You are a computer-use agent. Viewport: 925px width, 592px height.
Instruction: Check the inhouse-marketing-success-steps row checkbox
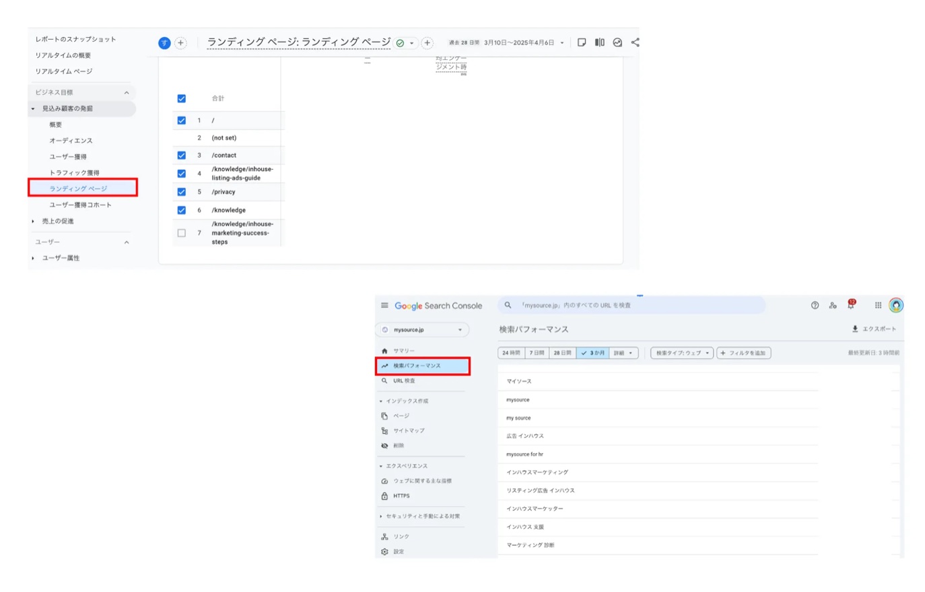tap(182, 233)
